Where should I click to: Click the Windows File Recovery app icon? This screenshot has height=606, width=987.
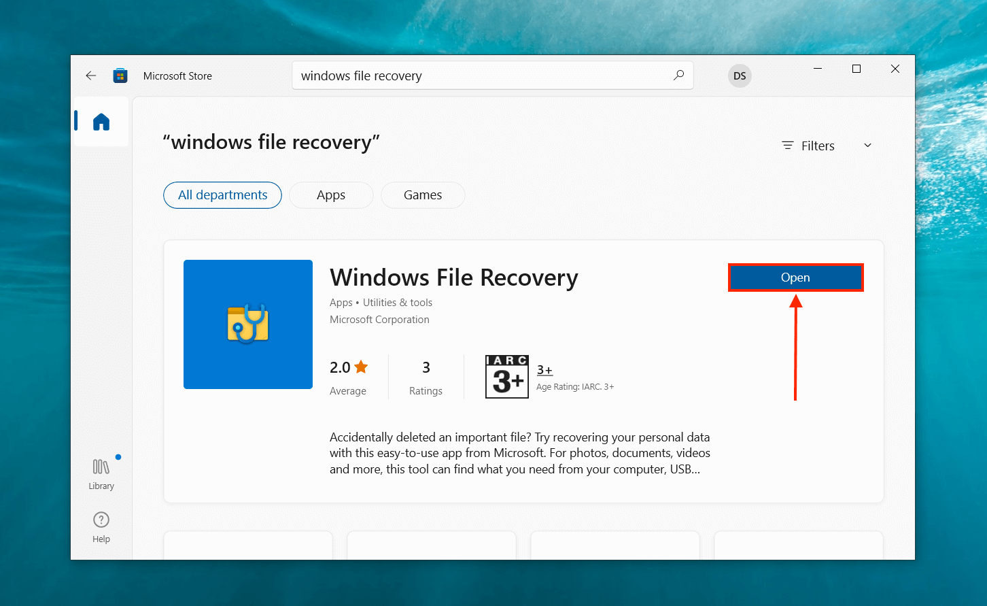[248, 324]
